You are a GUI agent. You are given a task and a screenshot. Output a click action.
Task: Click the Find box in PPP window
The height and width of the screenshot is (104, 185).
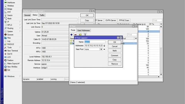(x=157, y=20)
